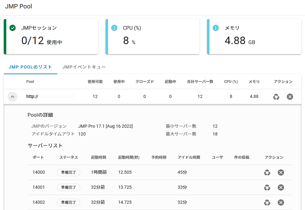Stop the server on port 14001

coord(281,187)
